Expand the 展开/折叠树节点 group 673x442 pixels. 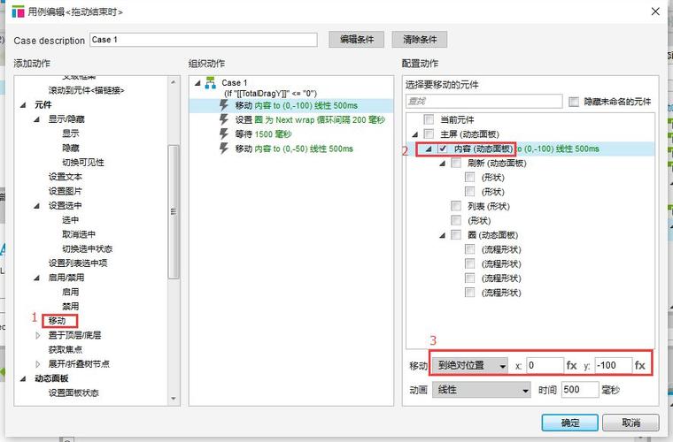[37, 364]
